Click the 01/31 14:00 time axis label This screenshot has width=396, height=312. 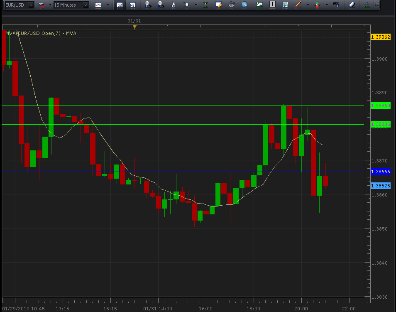coord(158,309)
